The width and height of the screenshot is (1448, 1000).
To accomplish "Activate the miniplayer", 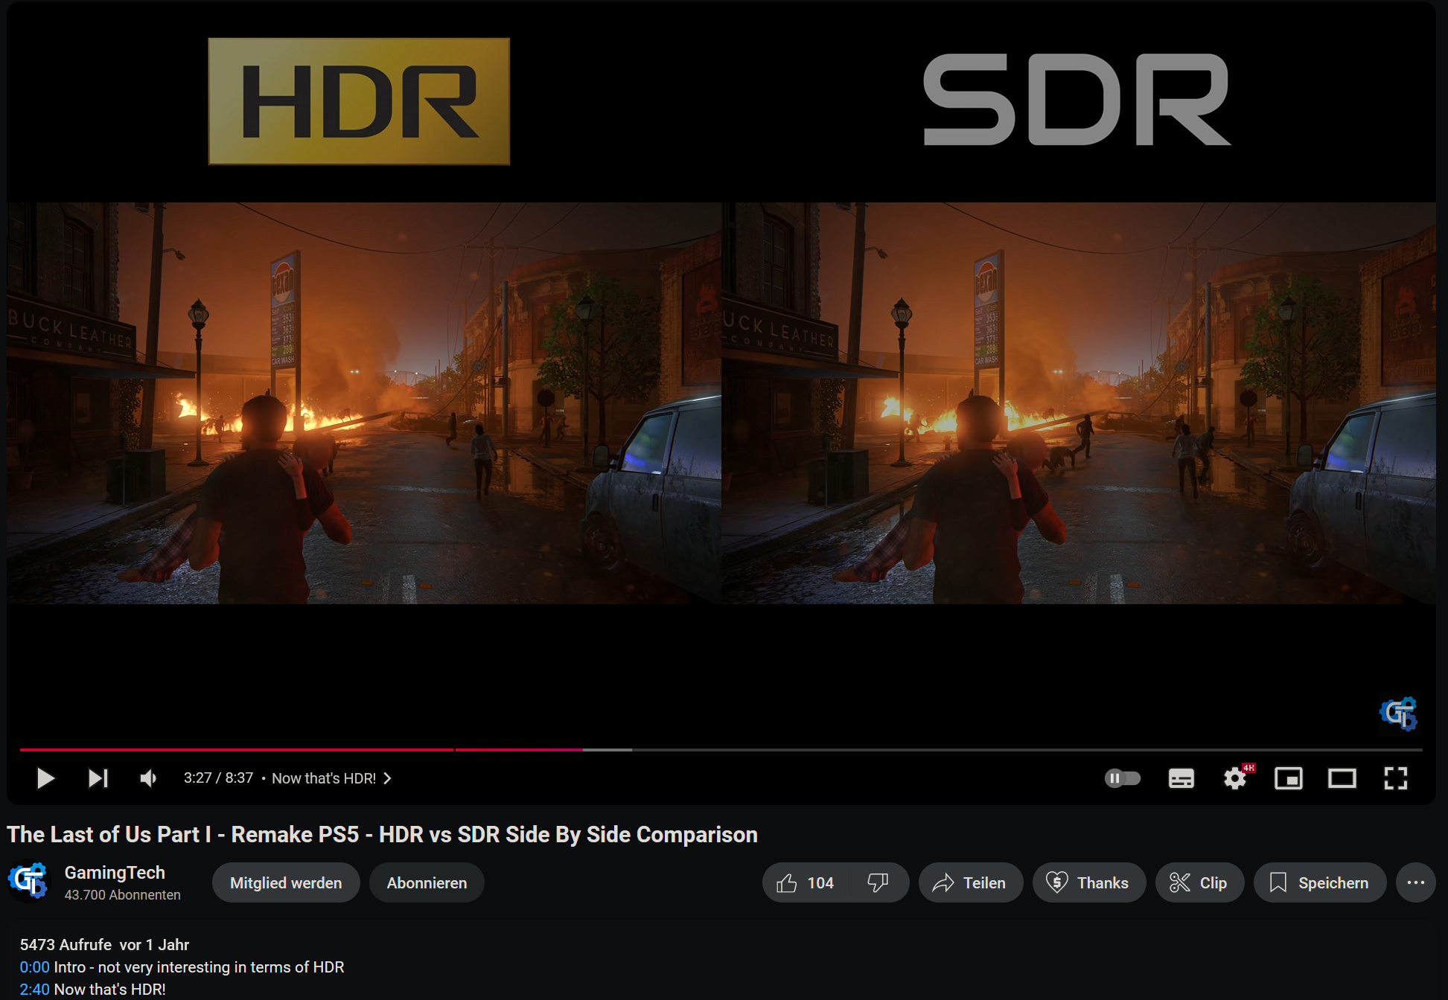I will pos(1288,778).
